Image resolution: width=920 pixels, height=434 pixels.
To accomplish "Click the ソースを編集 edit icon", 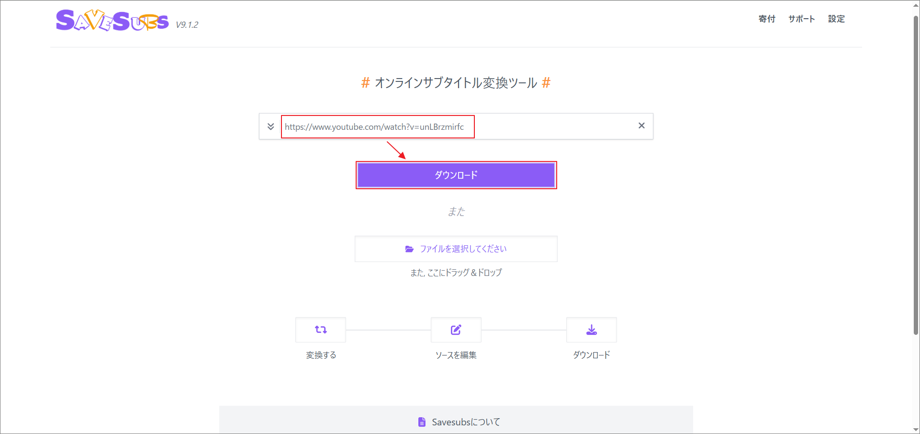I will point(456,330).
